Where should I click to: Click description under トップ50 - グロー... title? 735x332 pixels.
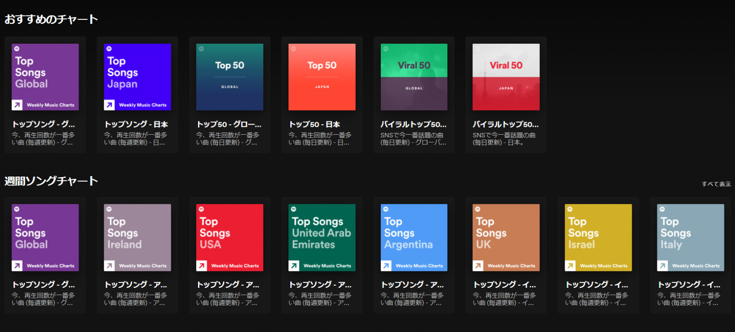(228, 139)
